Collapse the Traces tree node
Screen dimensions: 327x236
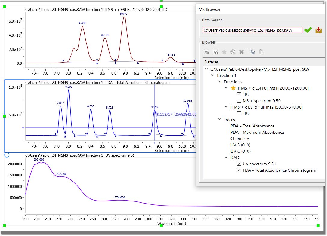tap(220, 119)
